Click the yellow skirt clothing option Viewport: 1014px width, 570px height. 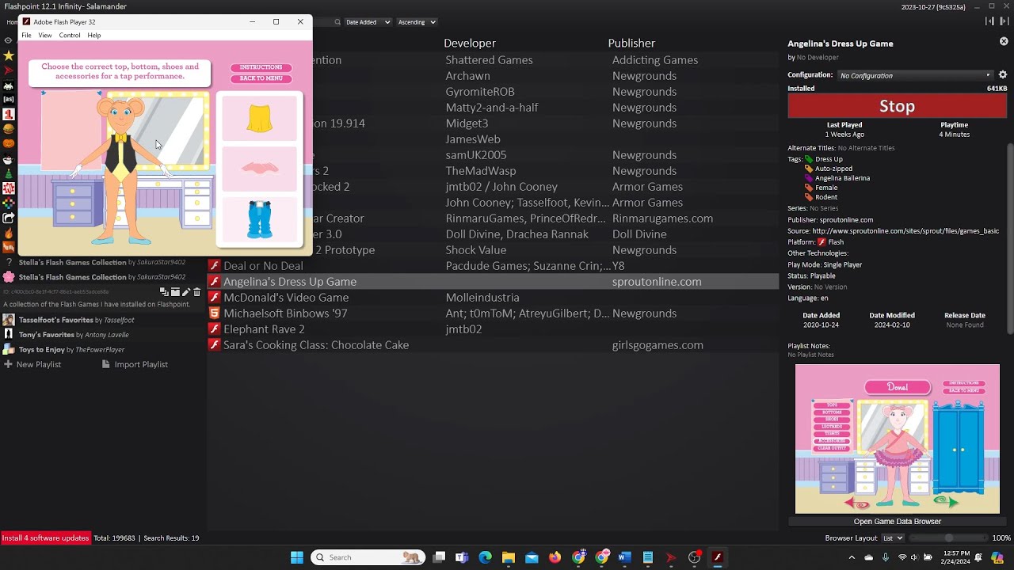point(260,119)
